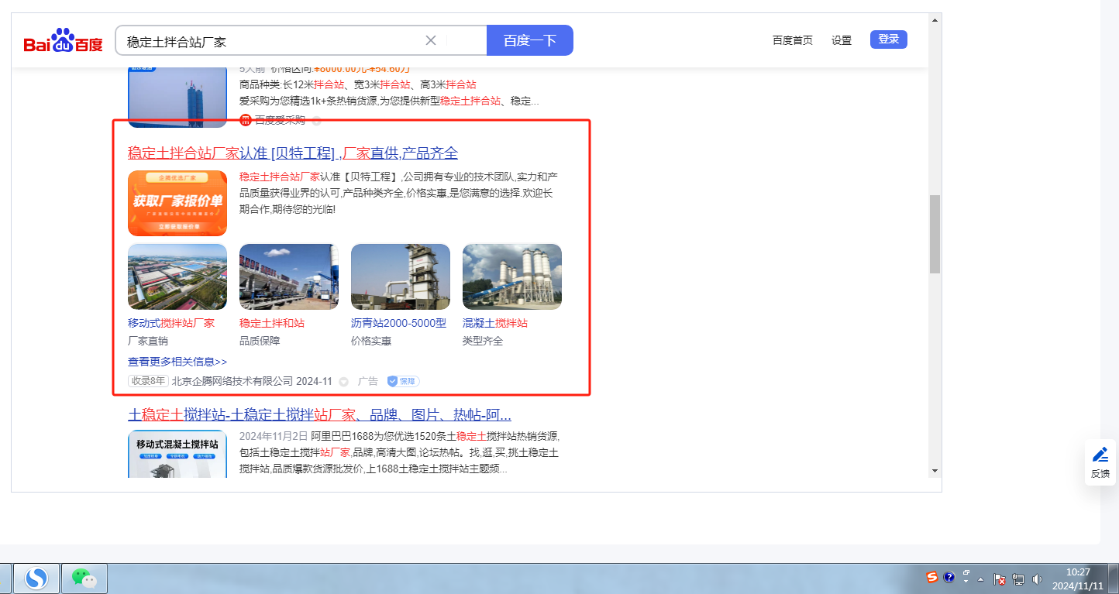Open WeChat from the taskbar
Screen dimensions: 1119x594
click(x=84, y=578)
